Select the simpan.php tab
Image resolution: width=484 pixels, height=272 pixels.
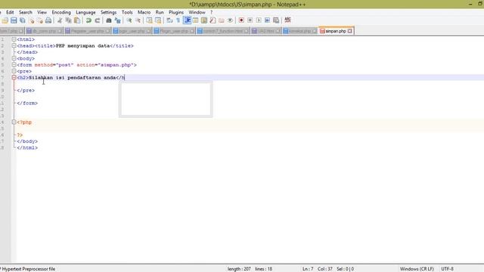(x=335, y=31)
